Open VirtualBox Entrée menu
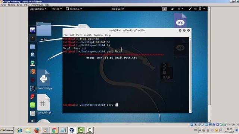The width and height of the screenshot is (239, 134). point(27,5)
